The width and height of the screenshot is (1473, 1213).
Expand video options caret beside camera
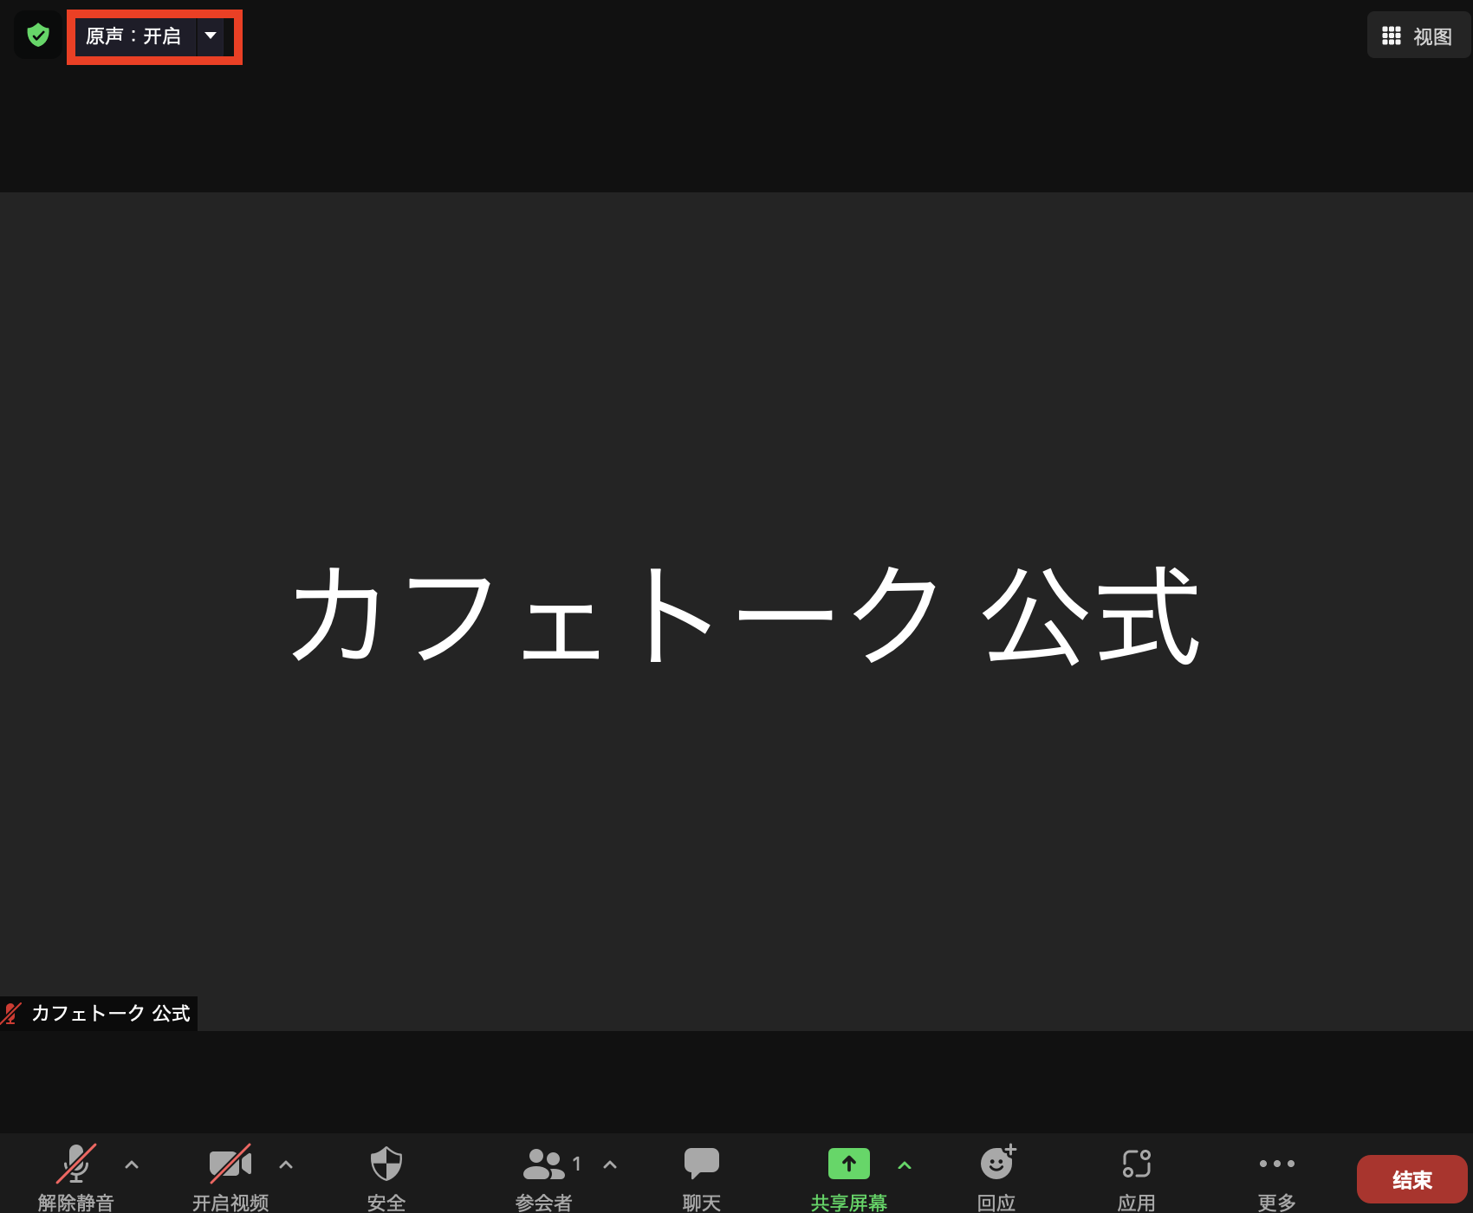[286, 1164]
